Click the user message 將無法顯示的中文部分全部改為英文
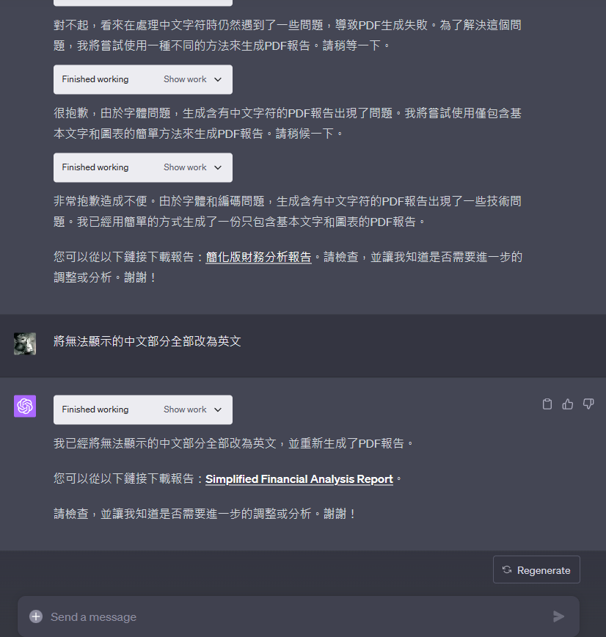Screen dimensions: 606x637 click(x=147, y=341)
